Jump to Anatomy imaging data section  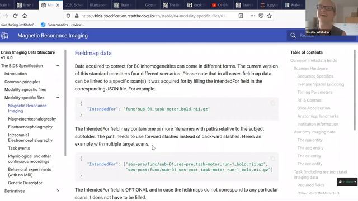point(314,132)
